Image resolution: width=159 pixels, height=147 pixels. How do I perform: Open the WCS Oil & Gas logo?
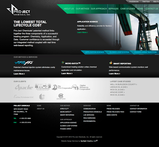click(x=43, y=87)
